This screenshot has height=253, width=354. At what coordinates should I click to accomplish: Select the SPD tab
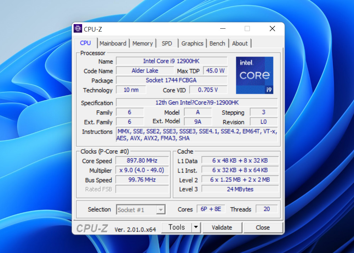pos(167,43)
